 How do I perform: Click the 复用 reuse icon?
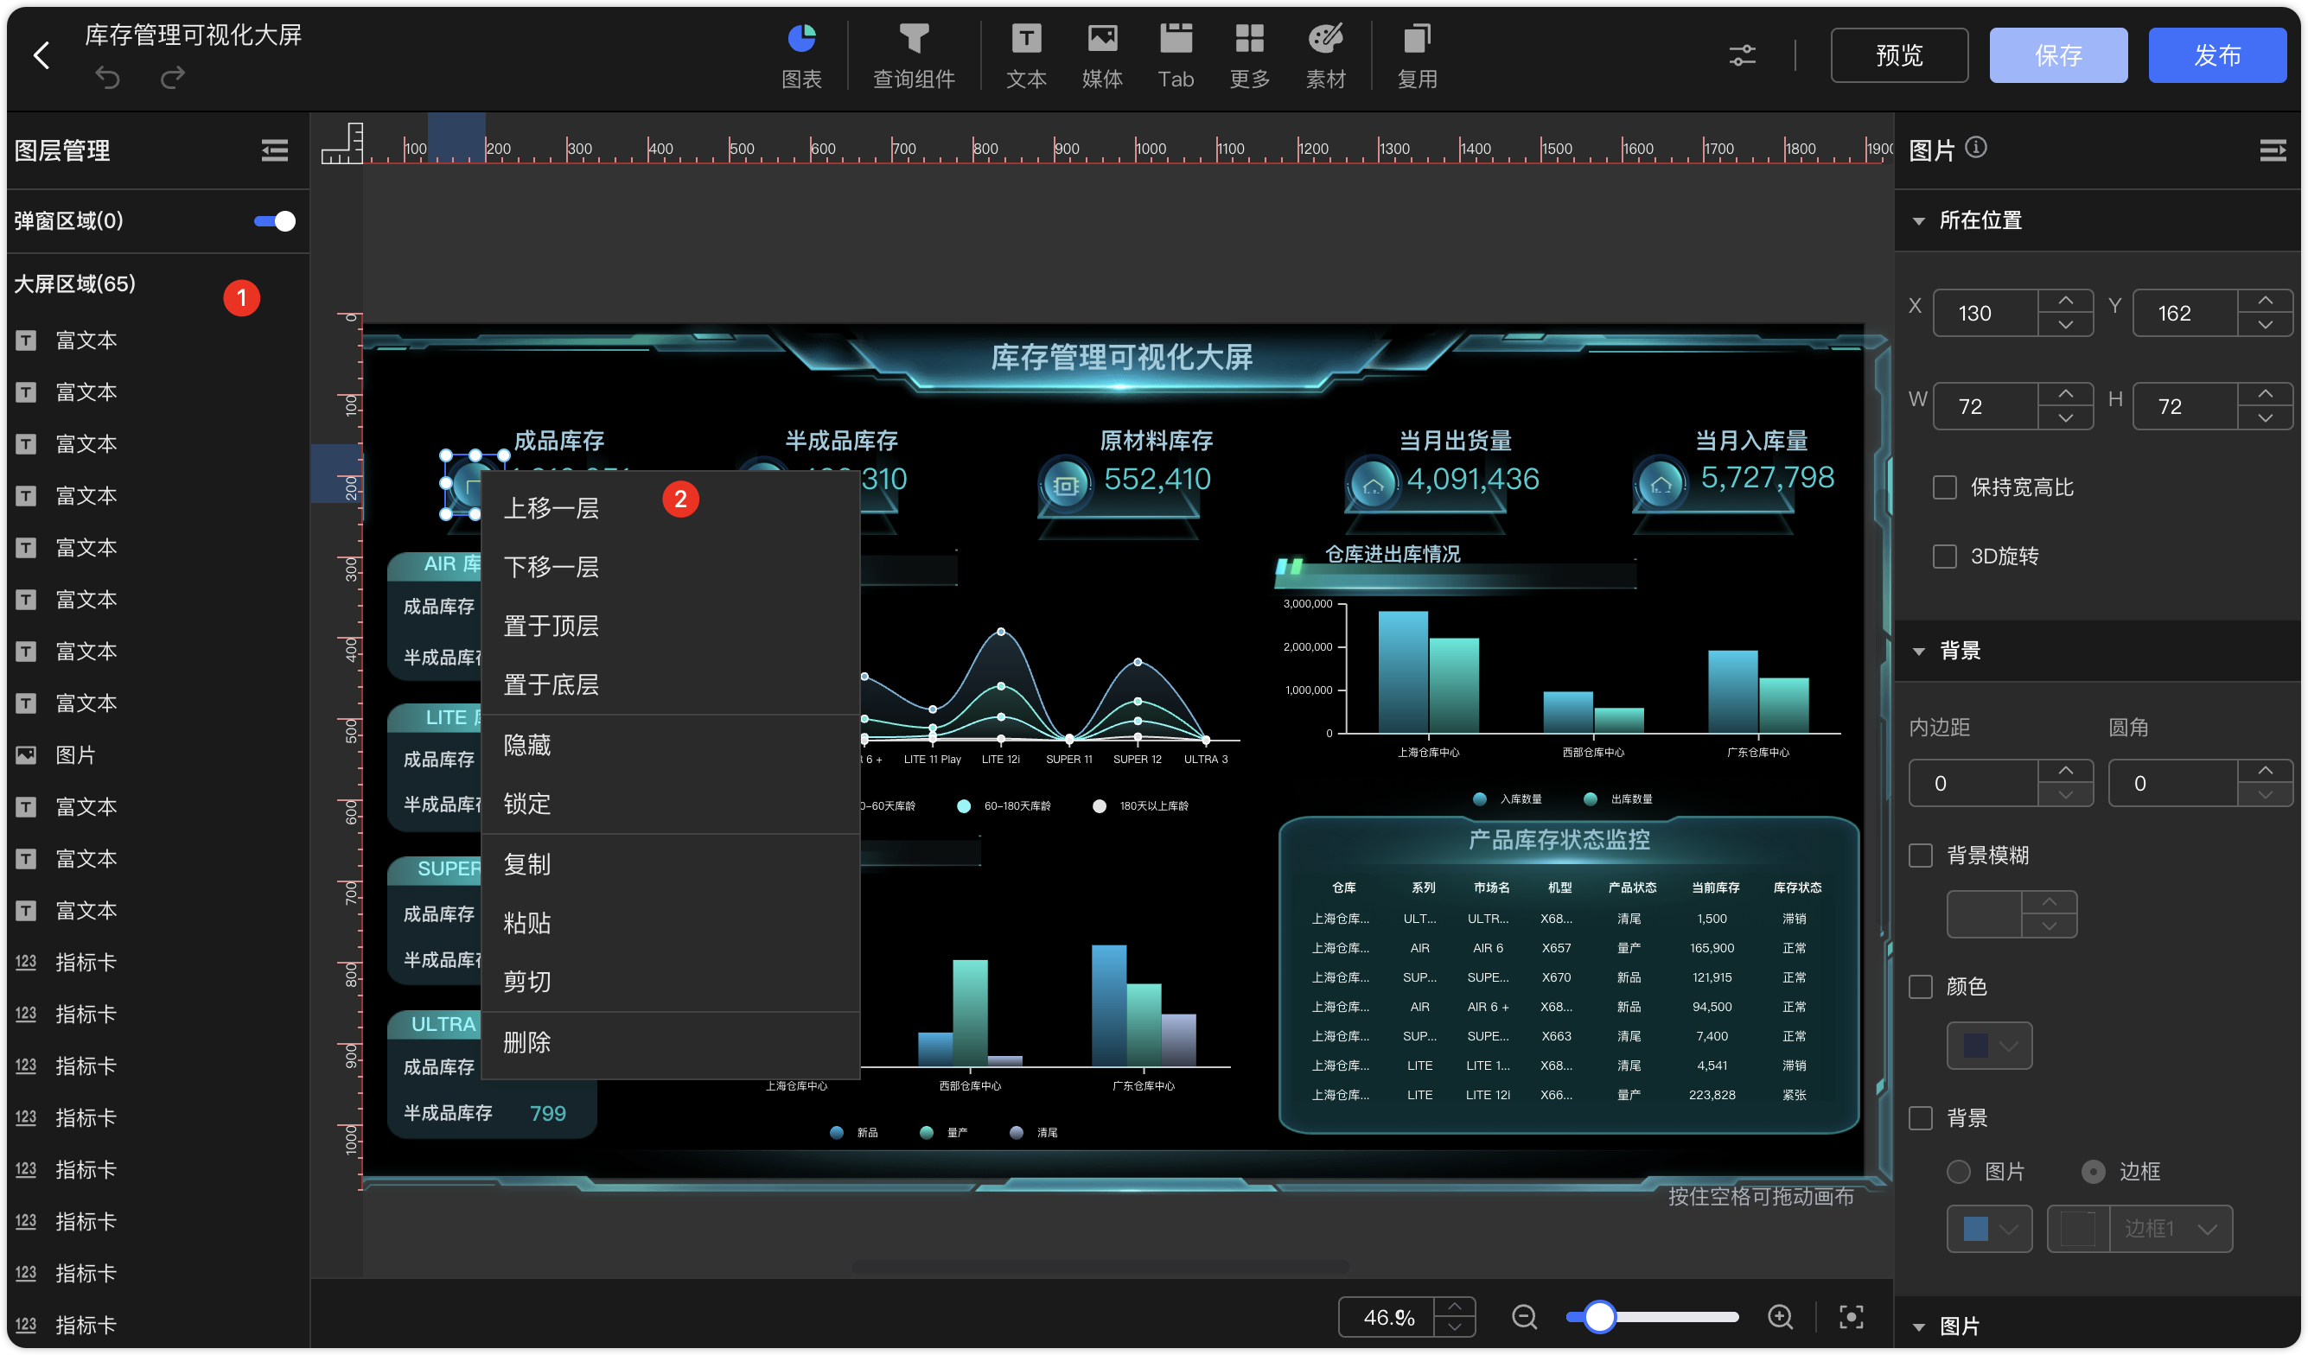[x=1416, y=40]
